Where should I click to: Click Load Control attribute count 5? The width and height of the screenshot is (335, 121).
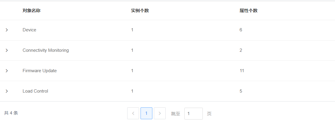(x=241, y=91)
